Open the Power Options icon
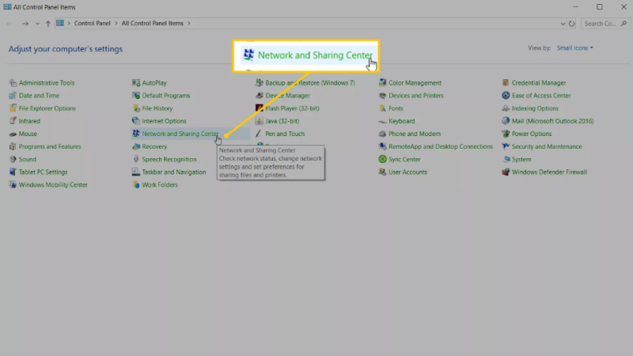 click(506, 134)
